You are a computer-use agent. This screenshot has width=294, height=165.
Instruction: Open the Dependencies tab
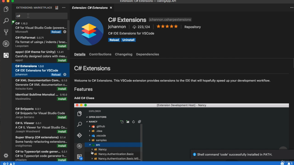pyautogui.click(x=147, y=54)
